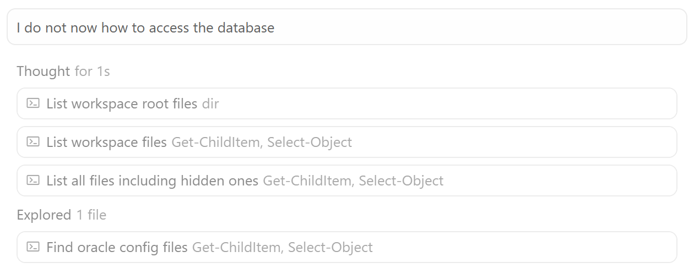Image resolution: width=694 pixels, height=268 pixels.
Task: Click Select-Object command in List workspace files row
Action: click(x=310, y=142)
